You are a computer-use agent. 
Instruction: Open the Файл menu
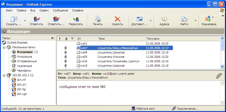(9, 10)
